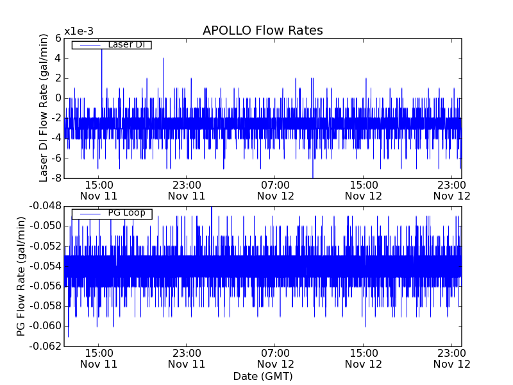
Task: Click 23:00 Nov 11 tick label under upper plot
Action: (x=187, y=190)
